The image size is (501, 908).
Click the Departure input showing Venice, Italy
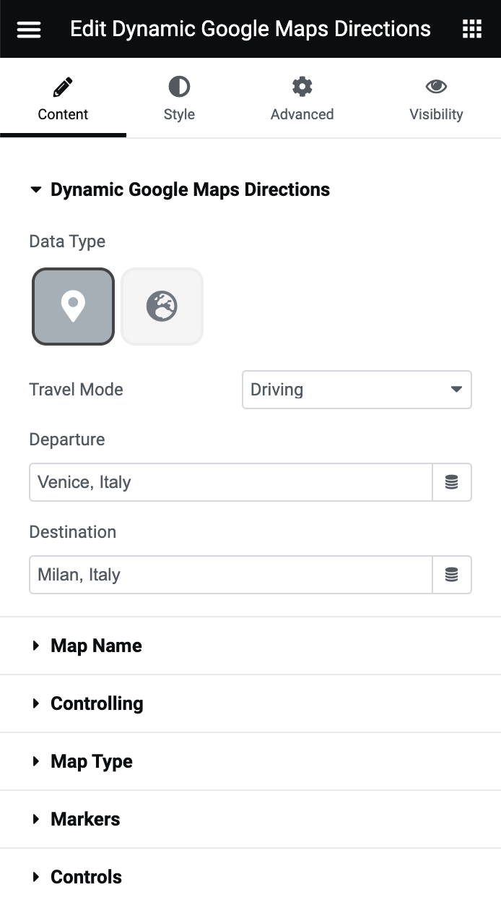click(230, 482)
